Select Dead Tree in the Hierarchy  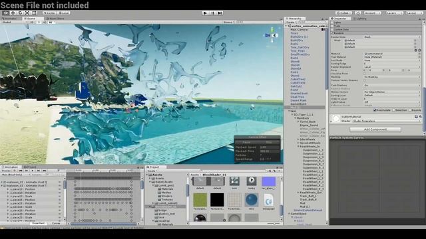[x=298, y=97]
